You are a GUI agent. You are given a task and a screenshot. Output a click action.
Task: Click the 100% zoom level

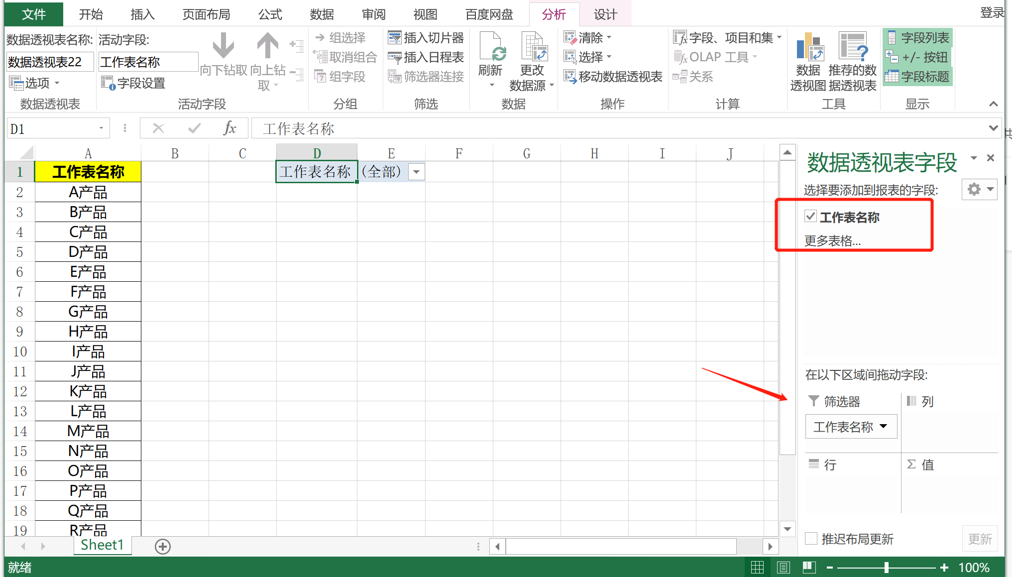[974, 567]
